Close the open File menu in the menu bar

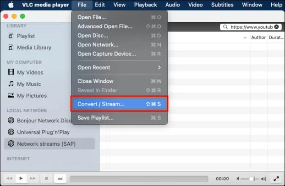pyautogui.click(x=82, y=5)
